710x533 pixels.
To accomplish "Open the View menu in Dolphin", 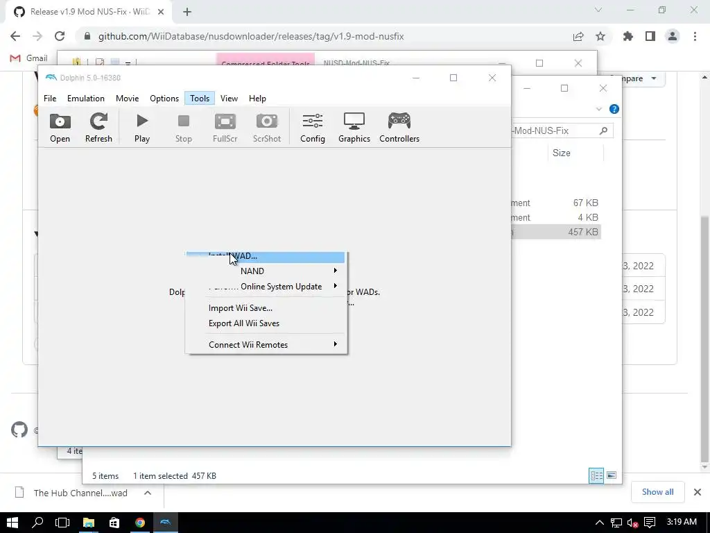I will (x=229, y=99).
